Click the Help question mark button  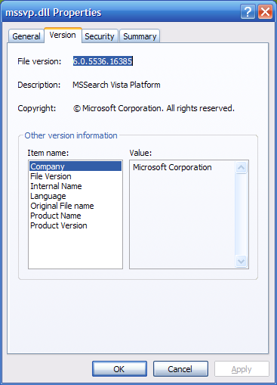coord(248,11)
